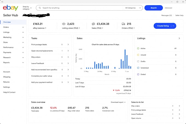Expand the Orders sidebar section
Viewport: 186px width, 124px height.
tap(13, 27)
